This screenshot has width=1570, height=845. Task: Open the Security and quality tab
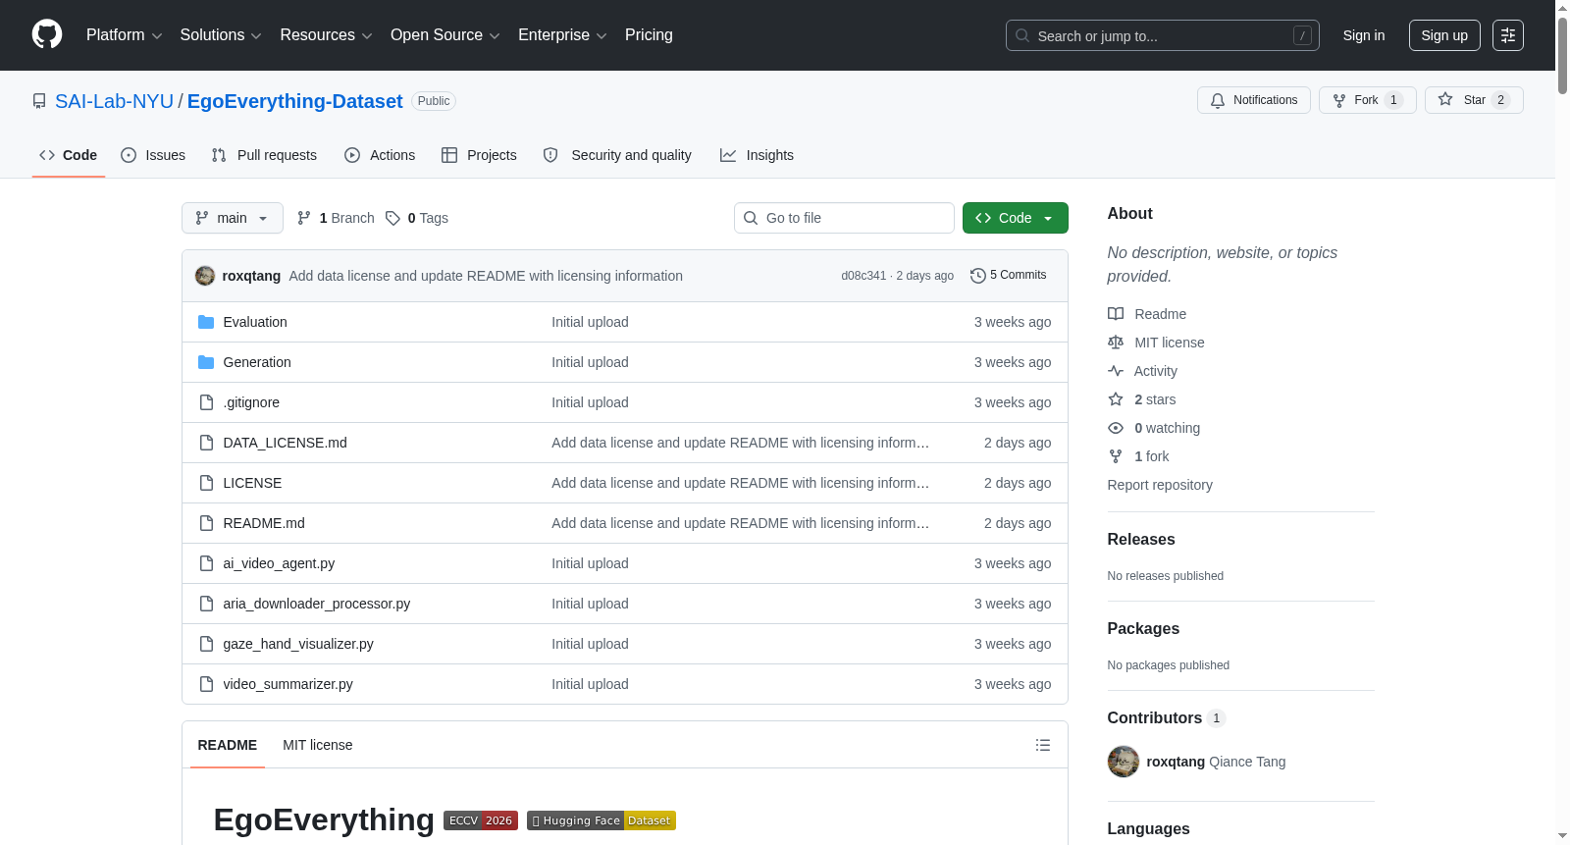coord(617,155)
